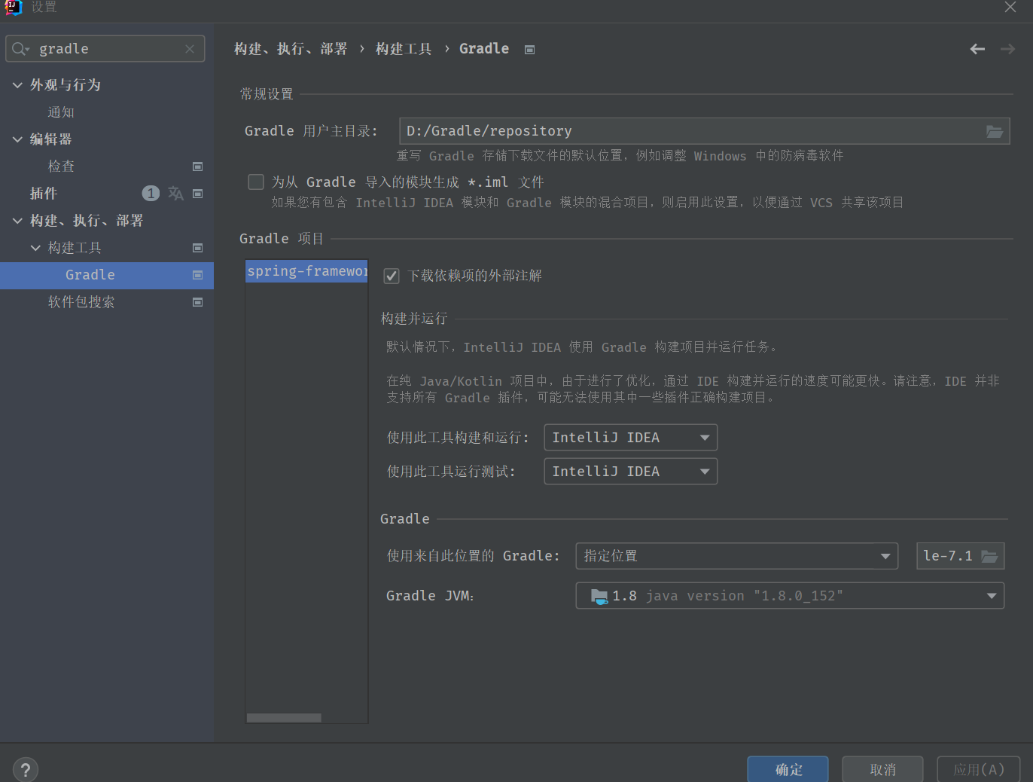Click project-level icon on 检查 row
This screenshot has width=1033, height=782.
tap(198, 166)
